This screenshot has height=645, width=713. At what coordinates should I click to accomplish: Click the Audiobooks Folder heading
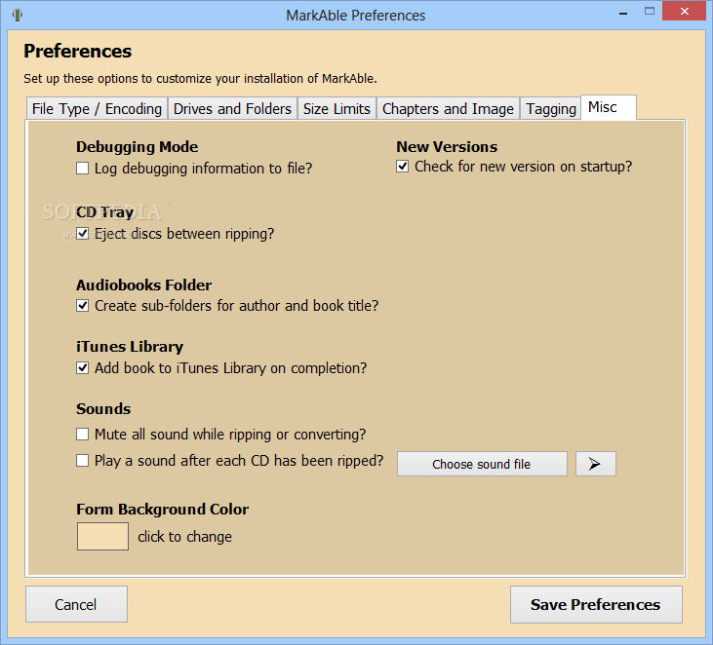[144, 285]
